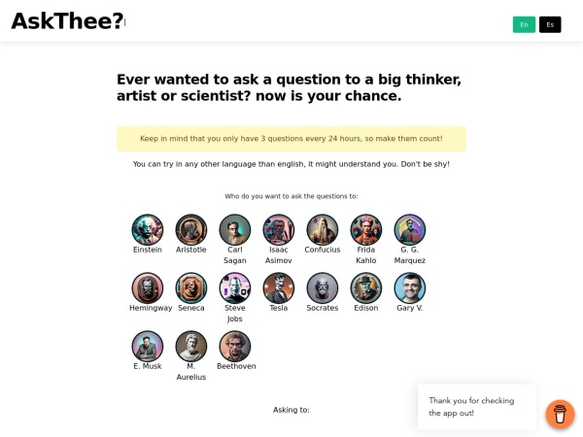Image resolution: width=583 pixels, height=437 pixels.
Task: Pick the Carl Sagan avatar
Action: point(235,230)
